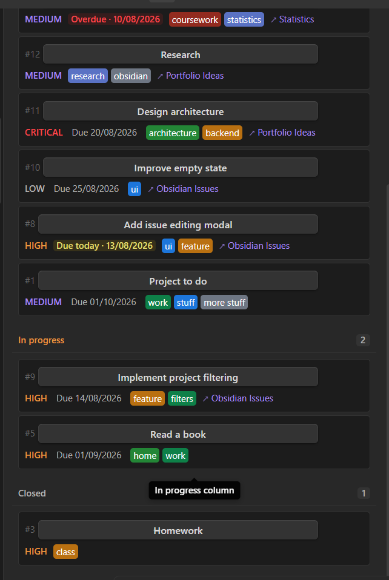The image size is (389, 580).
Task: Click the In progress count badge
Action: coord(363,340)
